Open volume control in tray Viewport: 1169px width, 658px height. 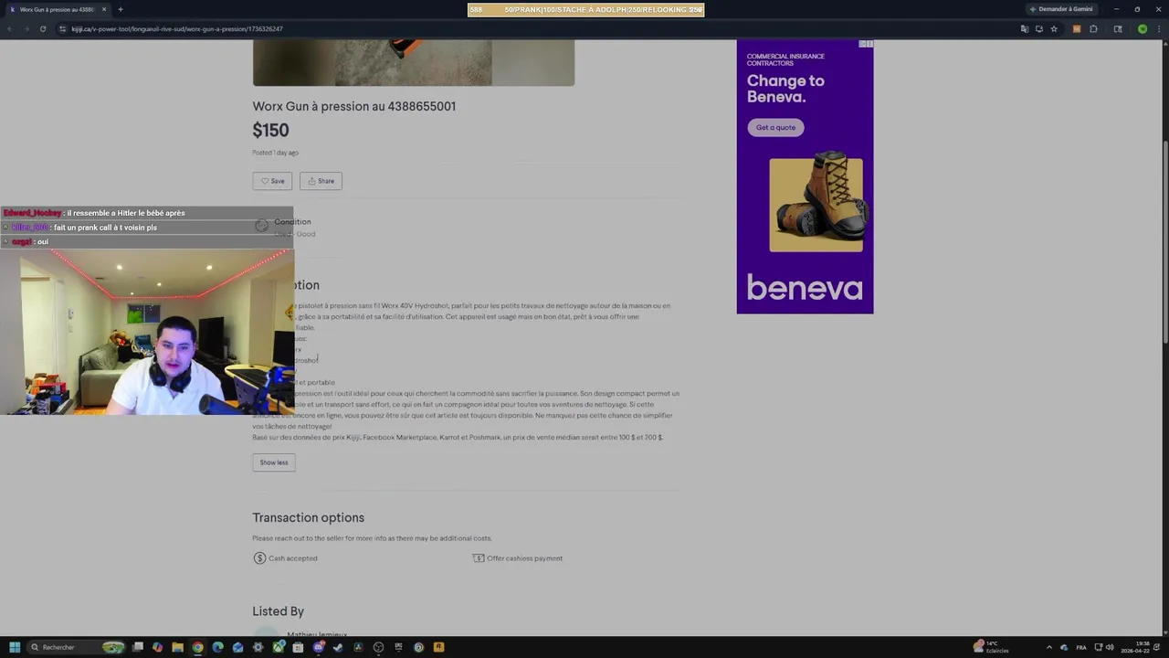[1110, 647]
